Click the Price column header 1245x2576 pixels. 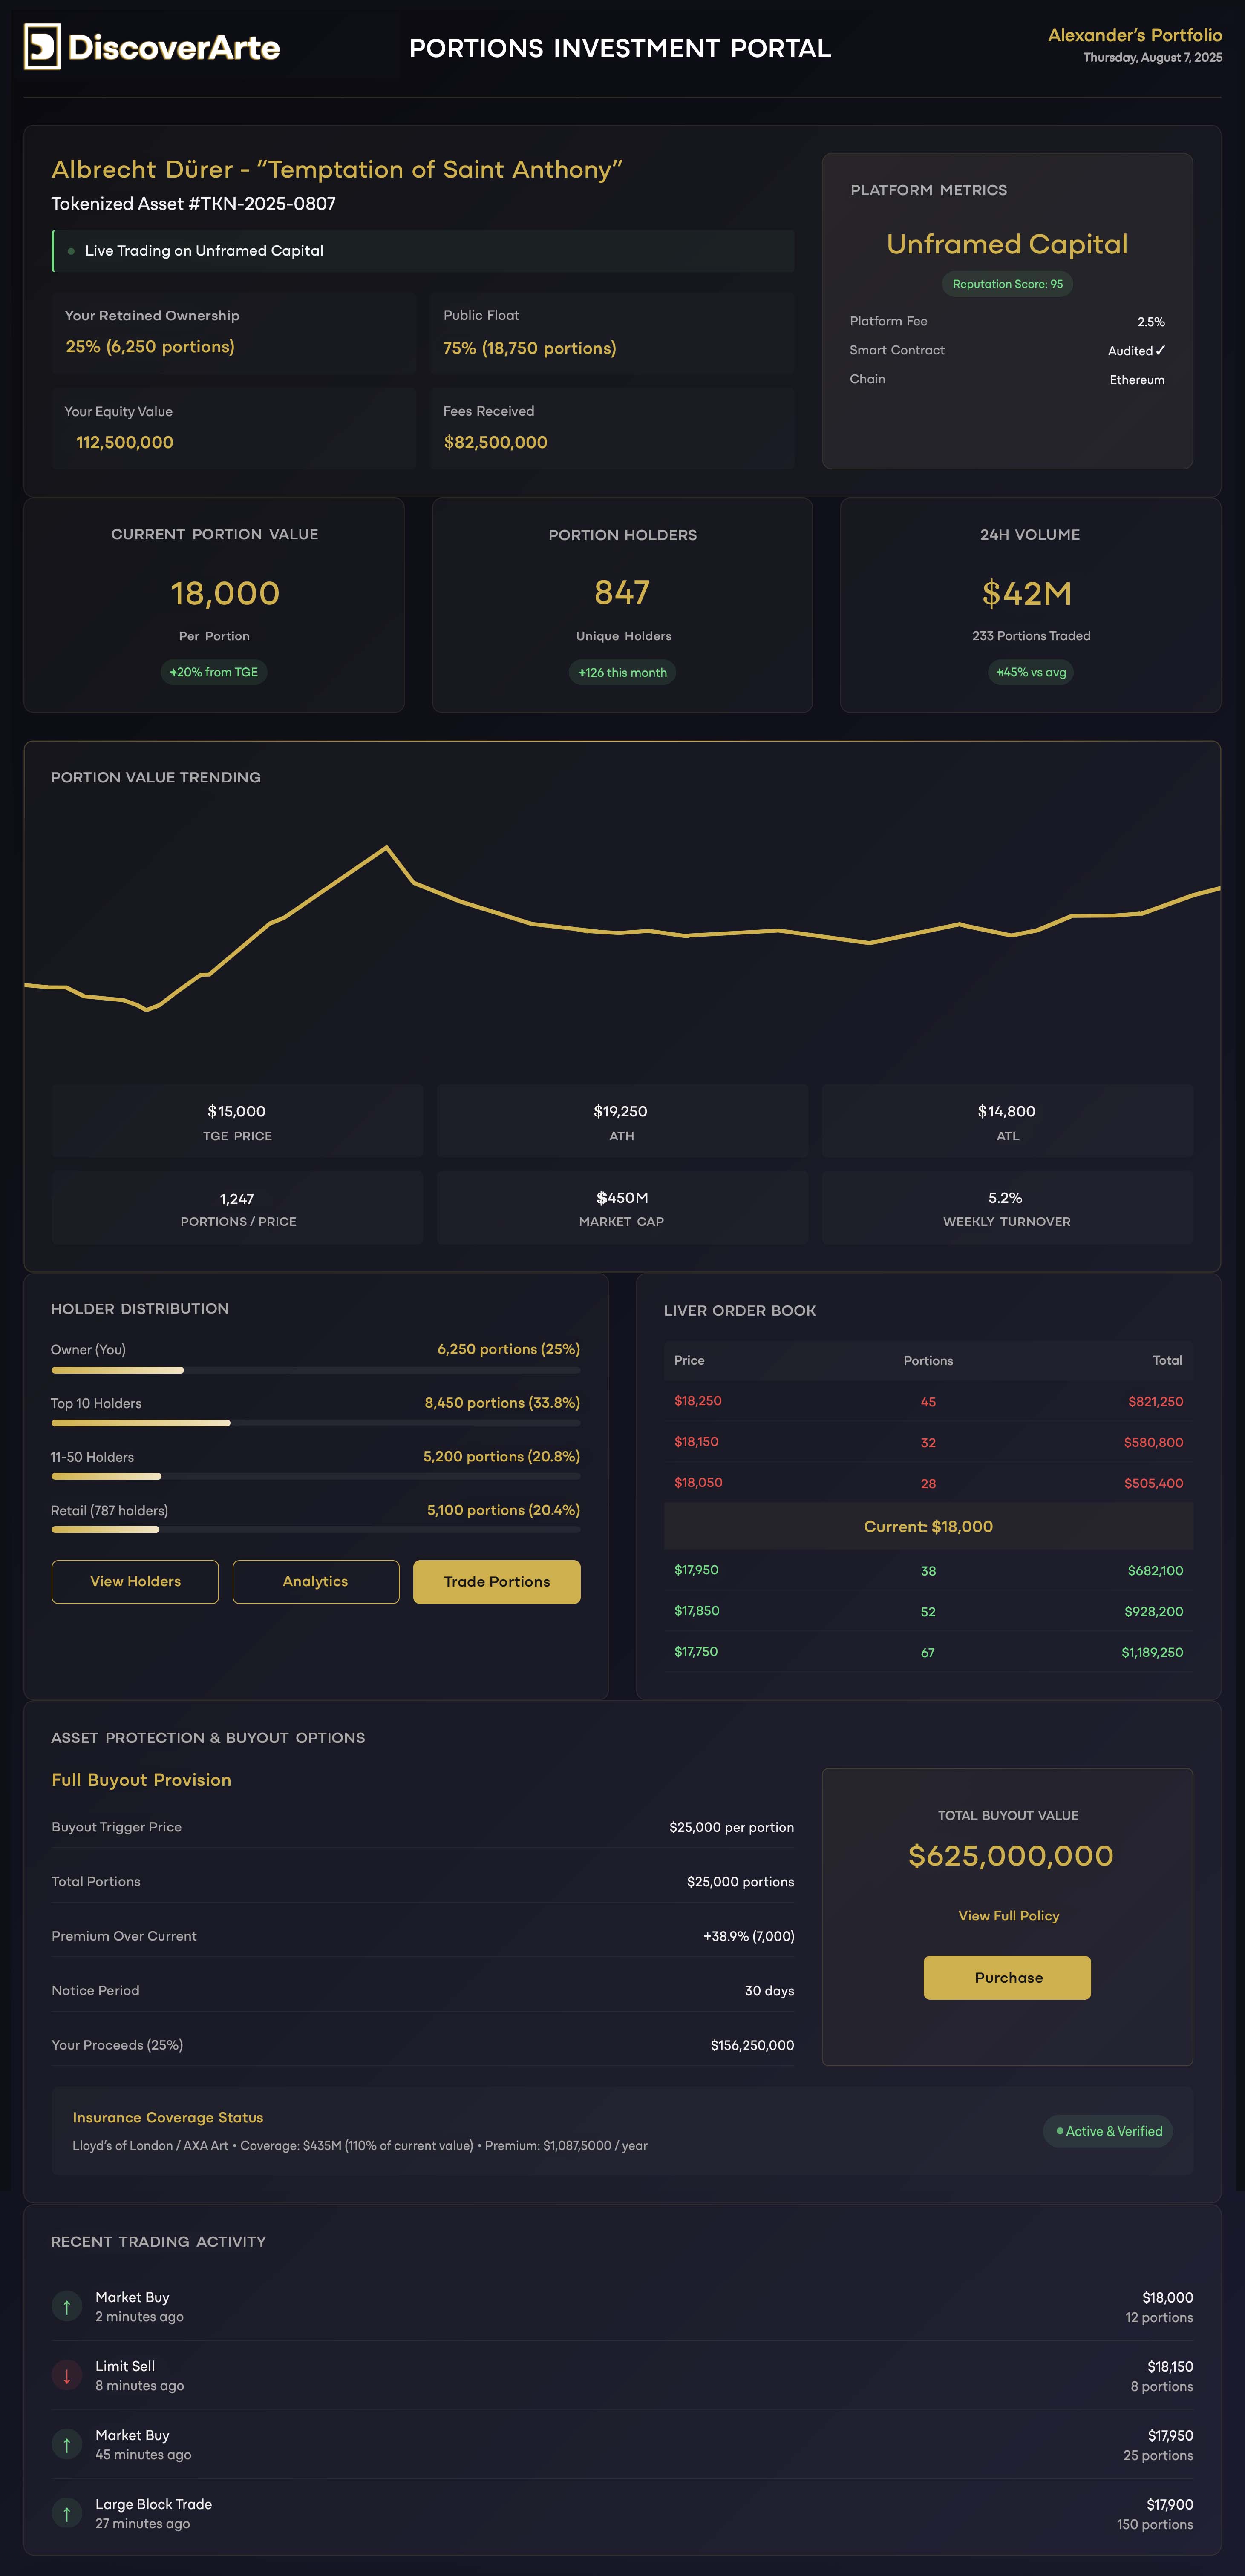click(689, 1360)
